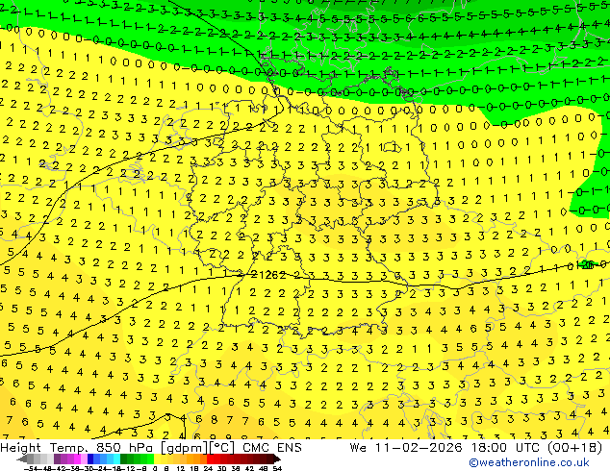Click the 'CMC ENS' model label

coord(272,448)
